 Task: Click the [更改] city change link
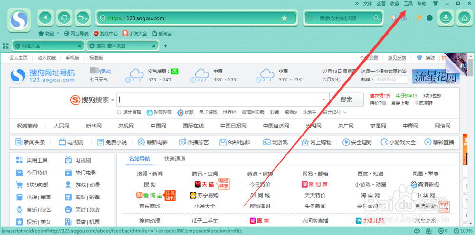pyautogui.click(x=105, y=71)
